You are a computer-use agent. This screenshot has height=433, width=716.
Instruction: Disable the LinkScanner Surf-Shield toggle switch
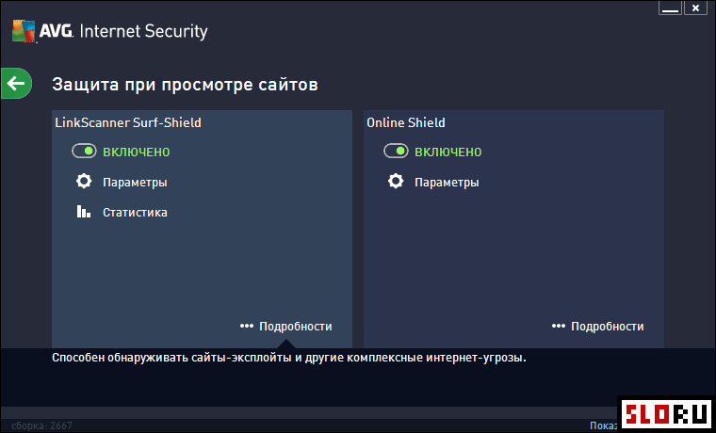[84, 151]
